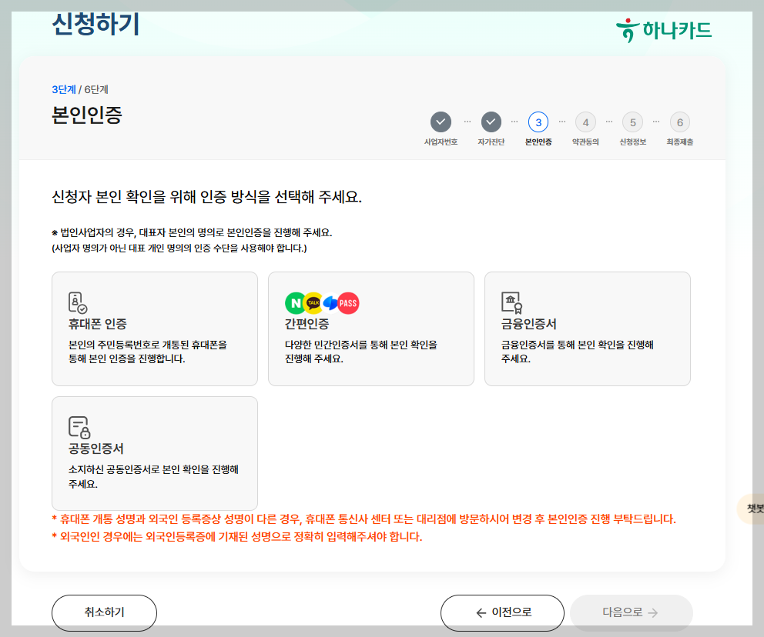
Task: Go back using the 이전으로 button
Action: [x=501, y=612]
